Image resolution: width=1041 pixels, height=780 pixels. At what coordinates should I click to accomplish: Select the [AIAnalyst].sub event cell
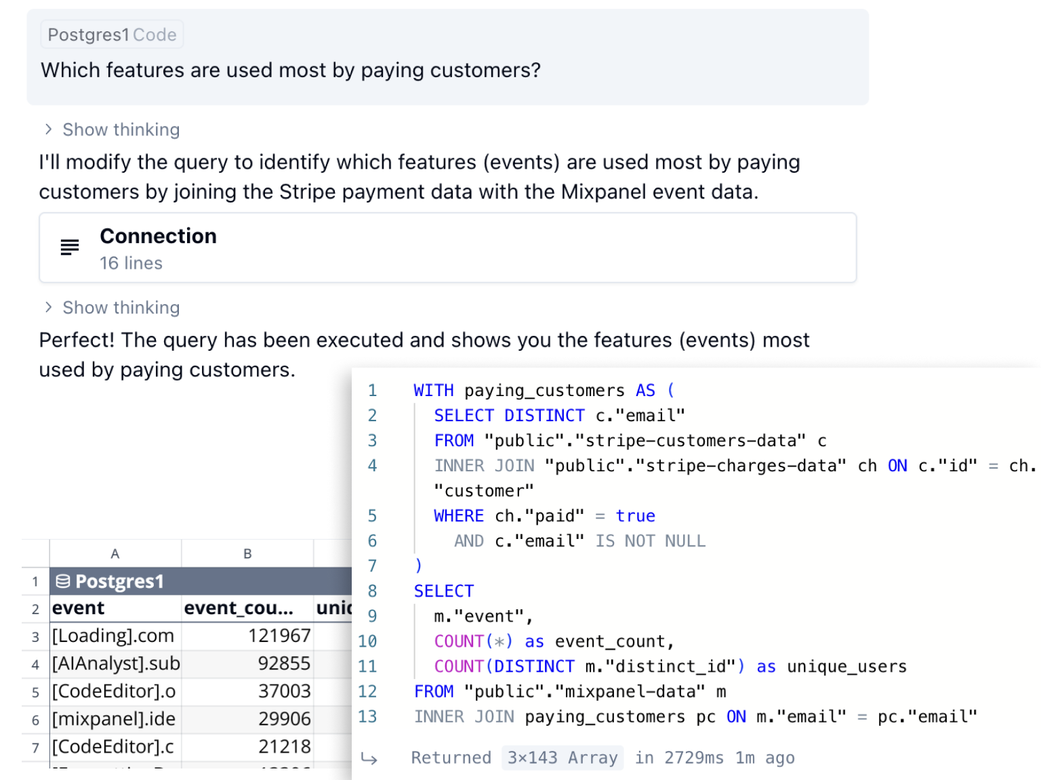(x=115, y=664)
